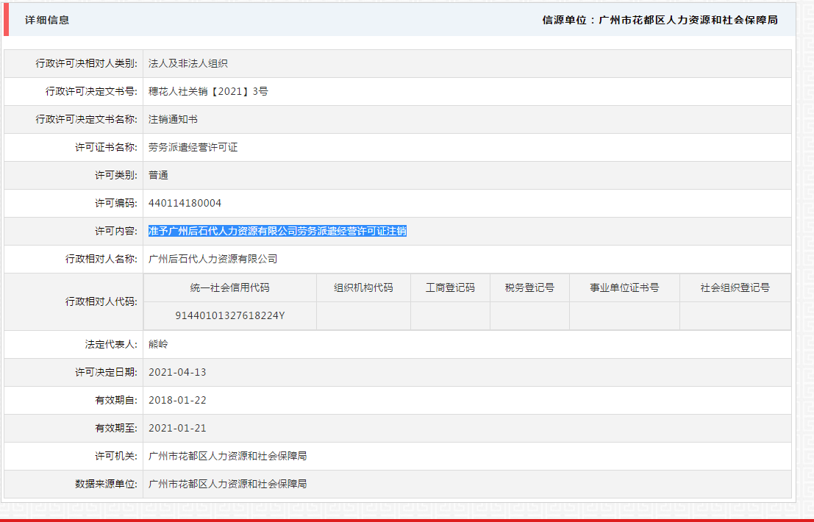814x522 pixels.
Task: Select the value 普通
Action: pos(158,176)
